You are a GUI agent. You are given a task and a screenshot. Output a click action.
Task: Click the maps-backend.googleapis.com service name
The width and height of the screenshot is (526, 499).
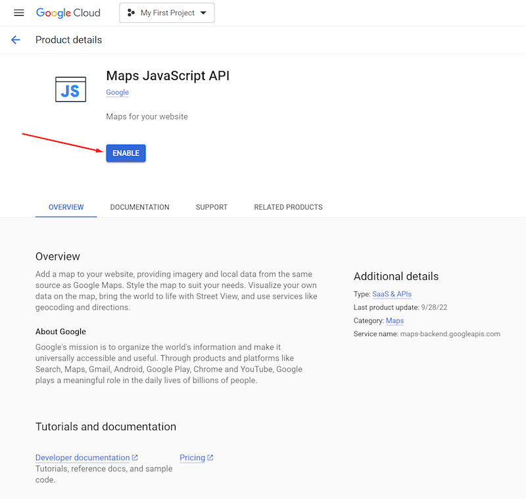pos(450,334)
